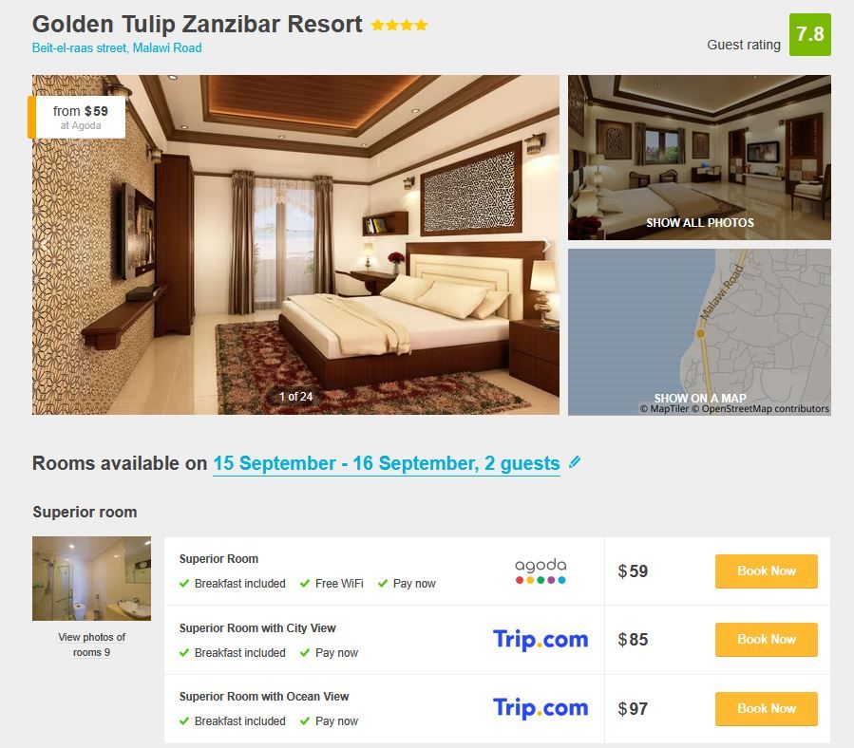This screenshot has height=748, width=854.
Task: Go to next photo with right arrow
Action: (x=546, y=246)
